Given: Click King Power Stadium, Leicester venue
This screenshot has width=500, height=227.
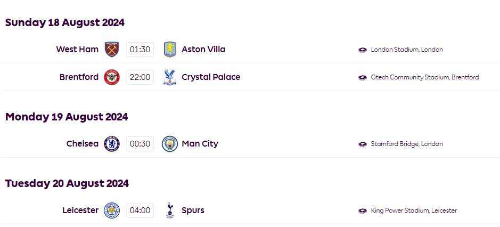Looking at the screenshot, I should (414, 210).
